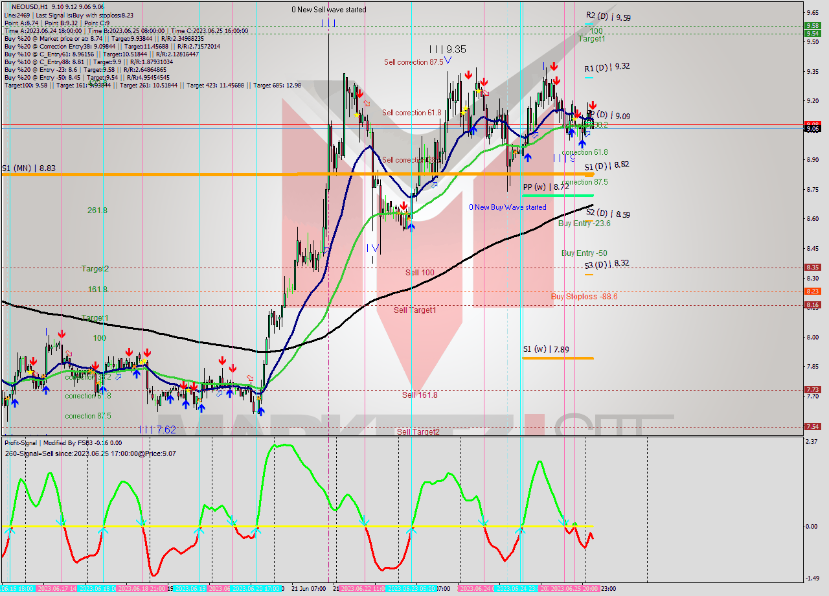Click the 'Sell correction 87.5' label
This screenshot has height=596, width=829.
[413, 62]
